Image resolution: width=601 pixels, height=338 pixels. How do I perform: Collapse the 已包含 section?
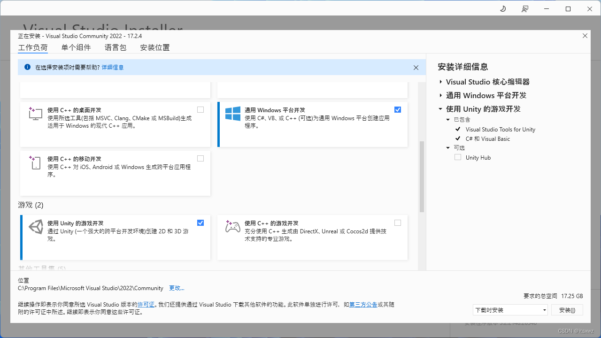pos(448,120)
